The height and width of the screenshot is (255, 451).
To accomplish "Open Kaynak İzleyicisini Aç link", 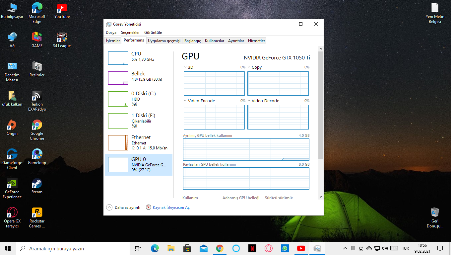I will [x=171, y=208].
